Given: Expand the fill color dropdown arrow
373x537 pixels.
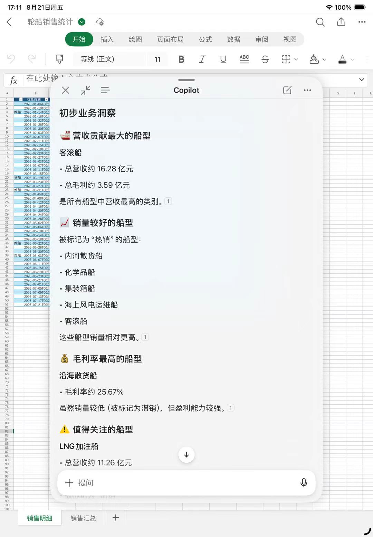Looking at the screenshot, I should coord(324,60).
